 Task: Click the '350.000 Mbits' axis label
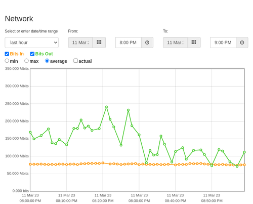click(x=17, y=69)
